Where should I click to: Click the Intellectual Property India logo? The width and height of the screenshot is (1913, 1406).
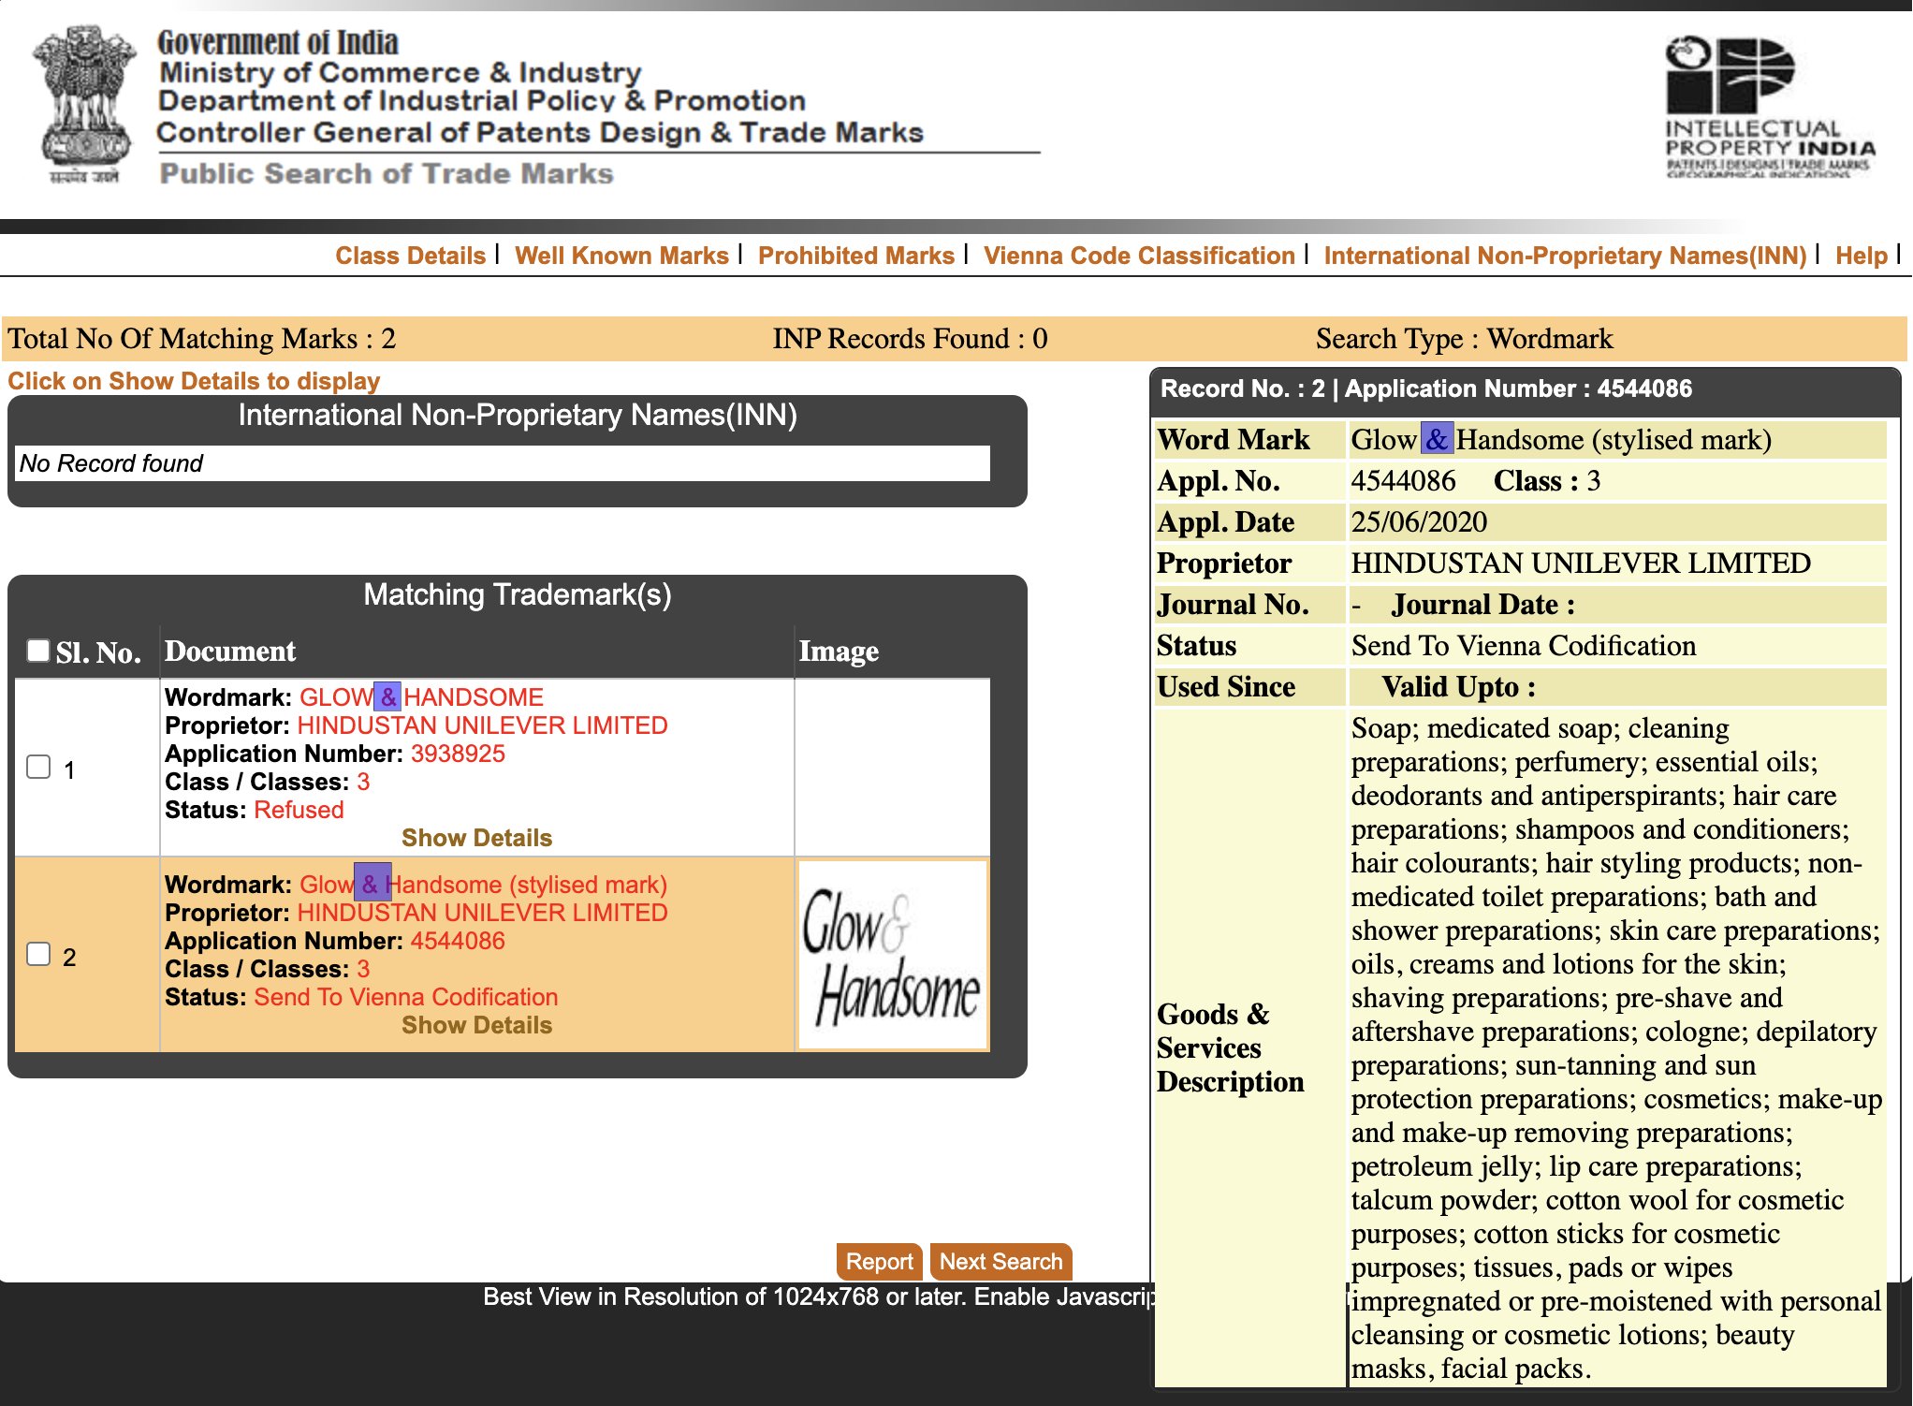pyautogui.click(x=1769, y=107)
